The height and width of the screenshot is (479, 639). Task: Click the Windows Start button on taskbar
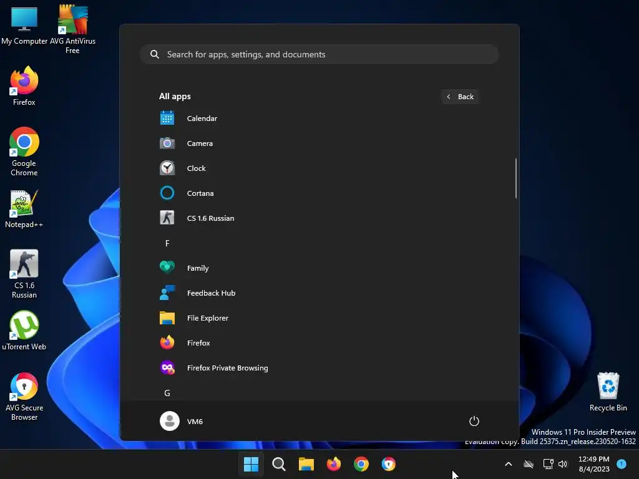(251, 464)
